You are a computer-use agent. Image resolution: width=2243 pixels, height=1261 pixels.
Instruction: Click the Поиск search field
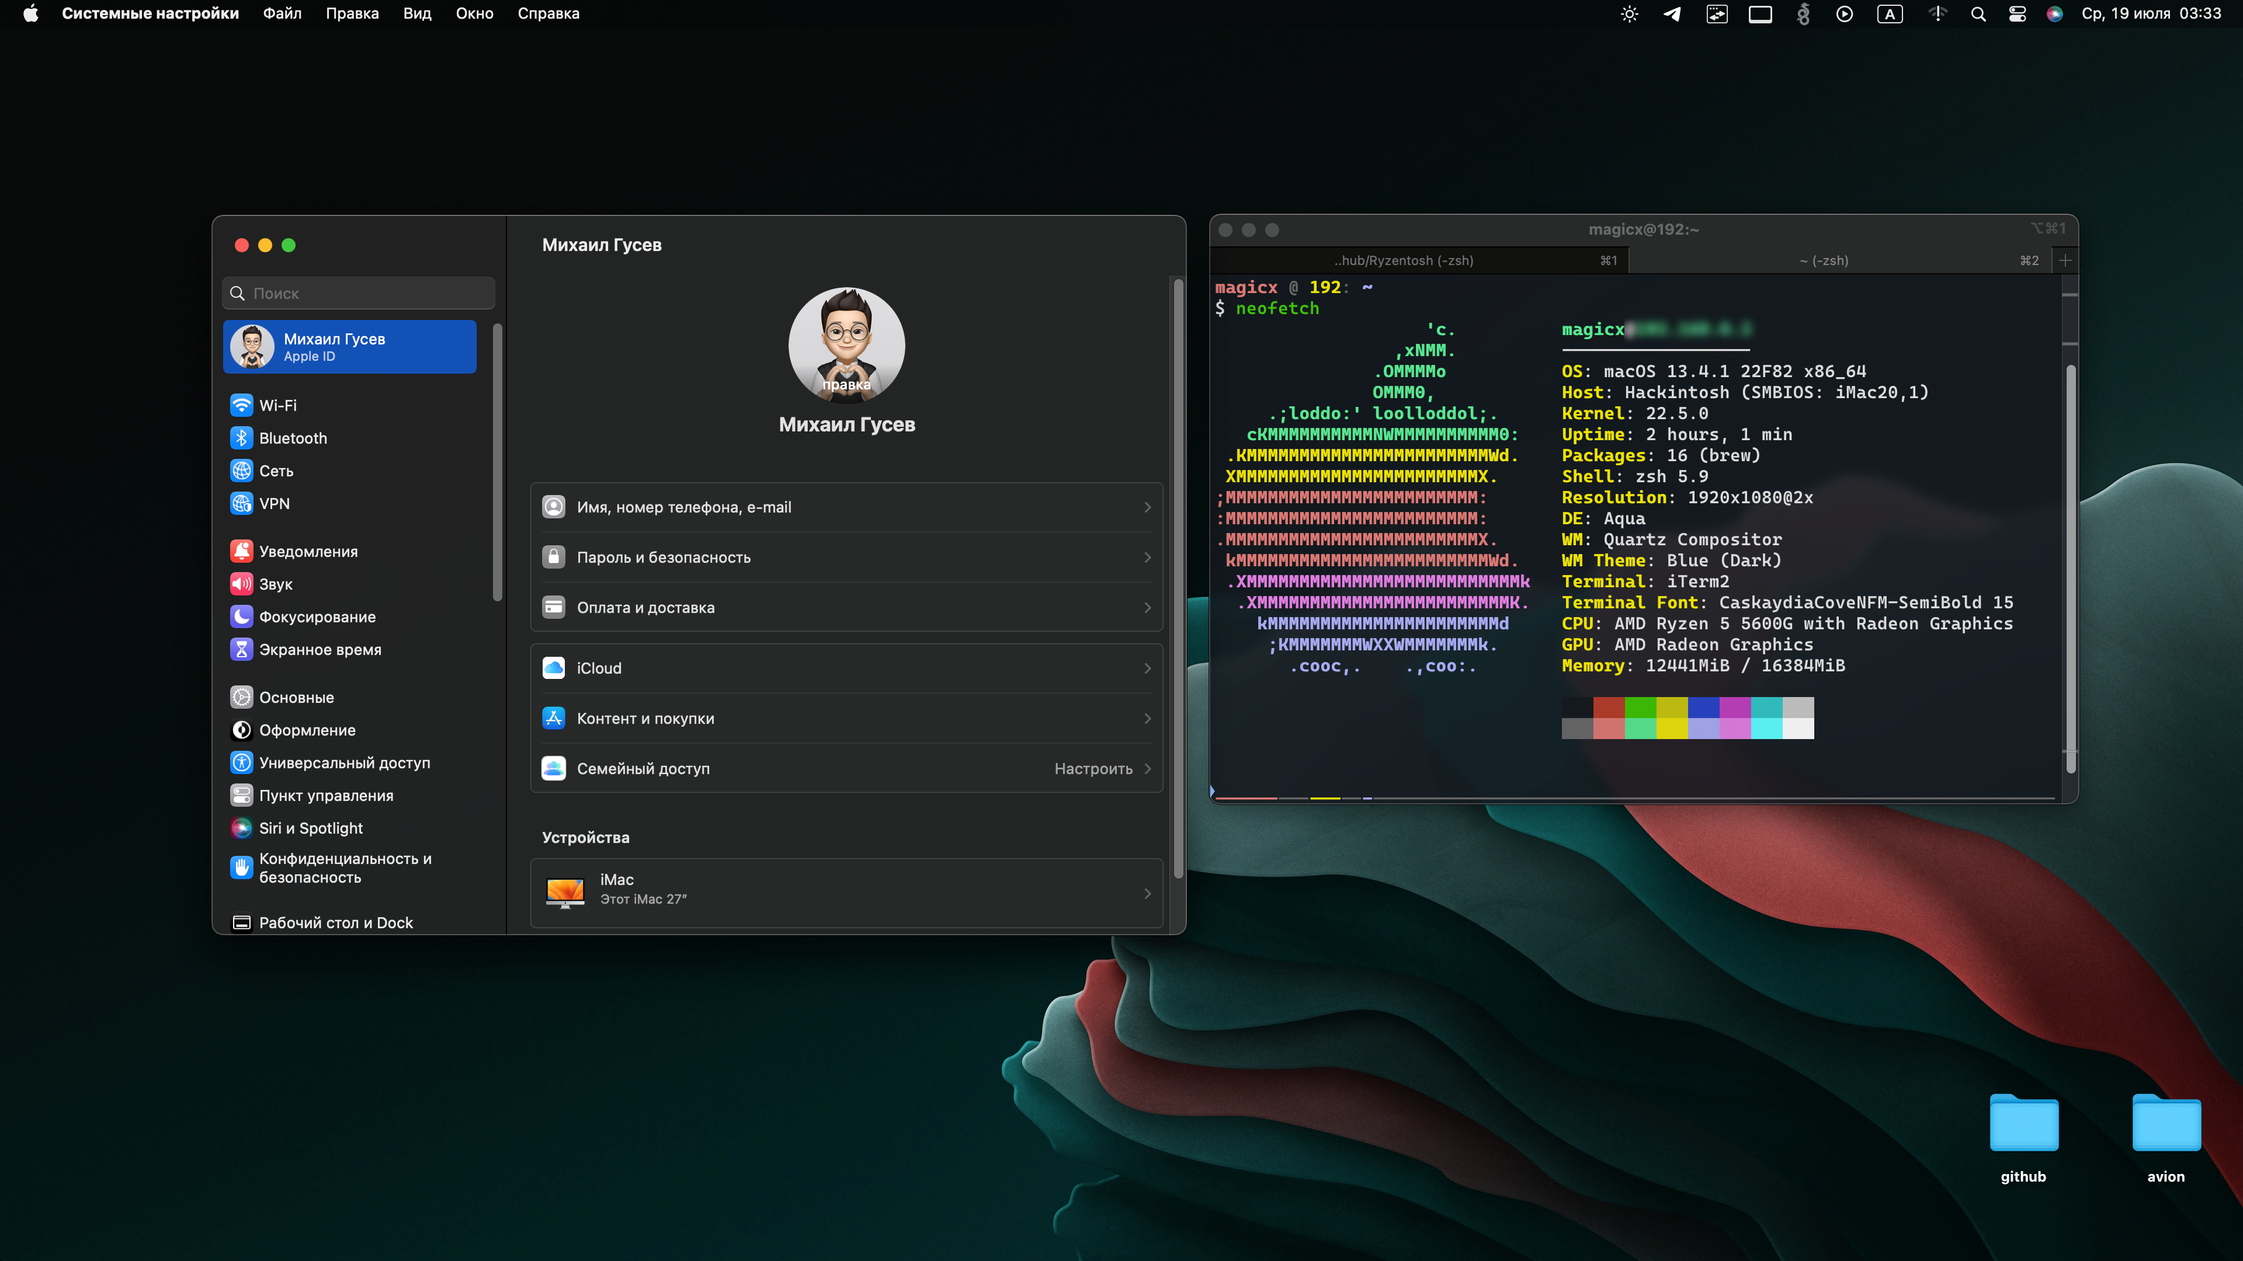359,293
